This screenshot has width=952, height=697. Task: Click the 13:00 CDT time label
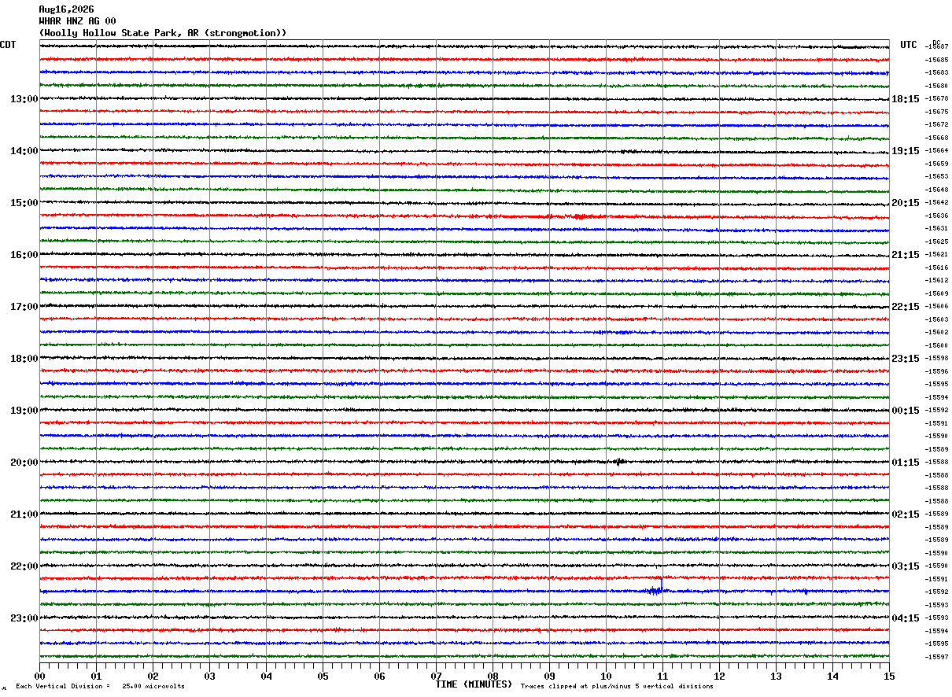tap(24, 99)
